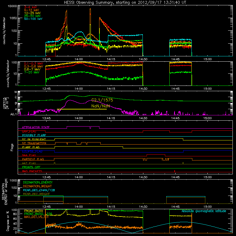Click the ATTENUATOR_STATE flag label
The height and width of the screenshot is (236, 236).
(36, 127)
